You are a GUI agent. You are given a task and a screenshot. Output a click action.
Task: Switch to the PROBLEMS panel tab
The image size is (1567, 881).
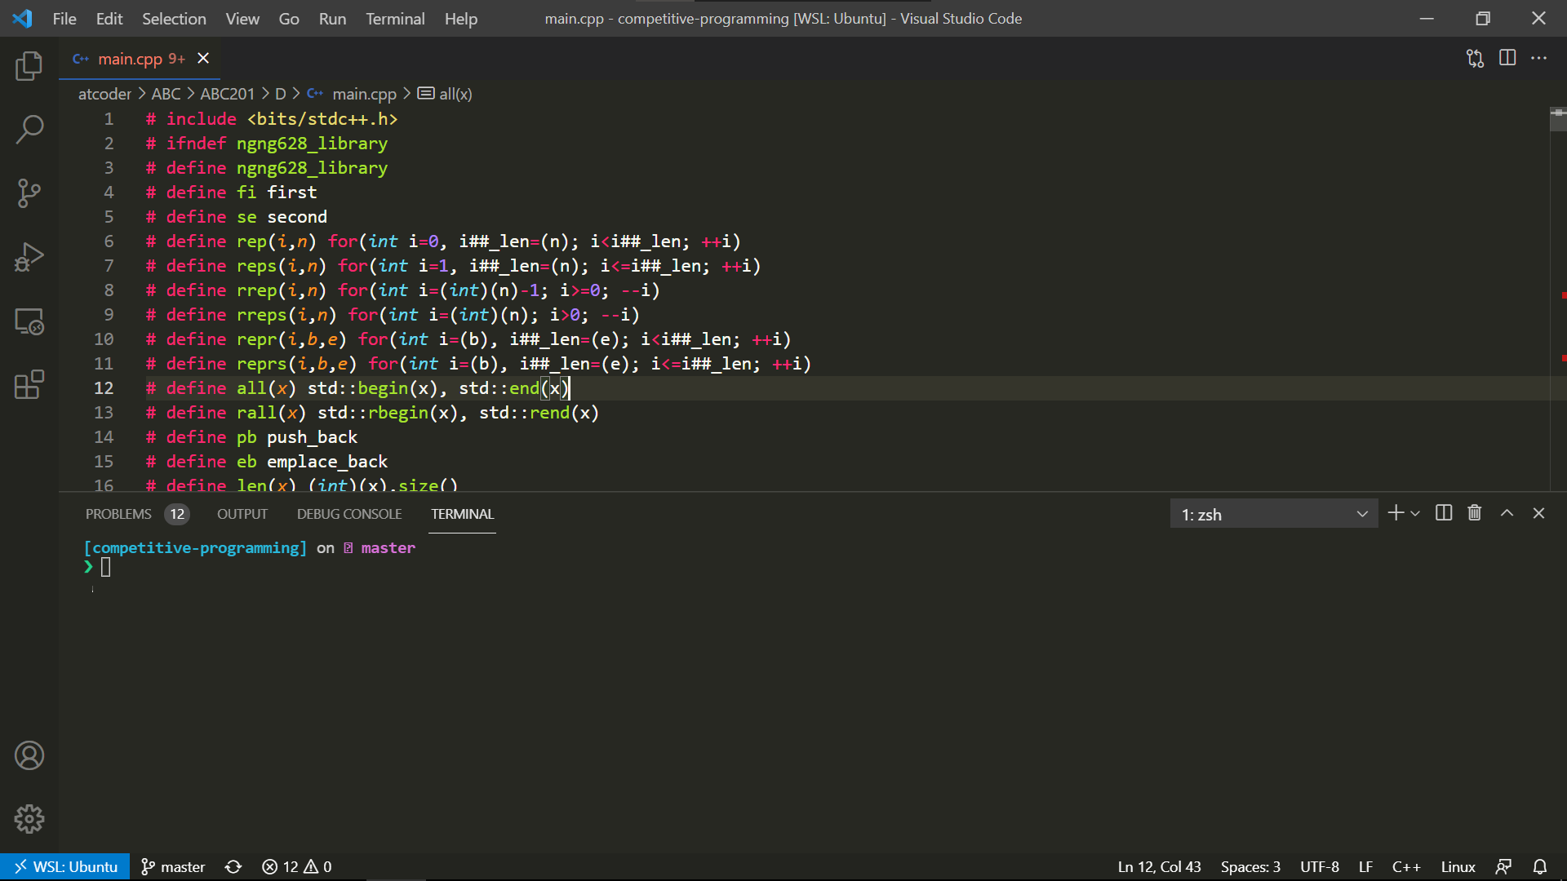pos(118,514)
